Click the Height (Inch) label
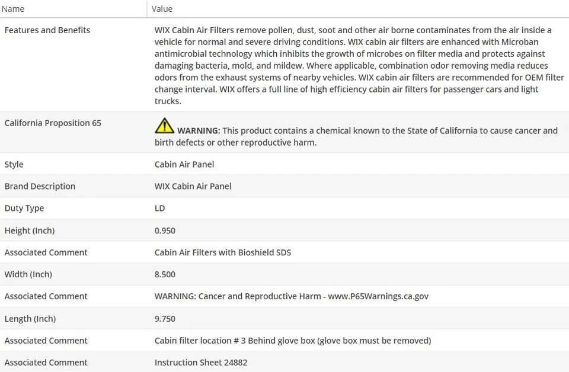 (30, 230)
